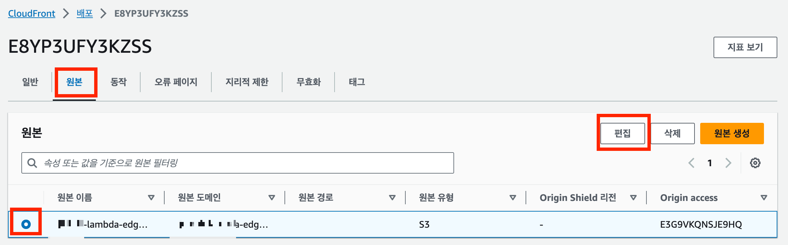Go to previous page arrow
This screenshot has height=245, width=788.
click(691, 163)
